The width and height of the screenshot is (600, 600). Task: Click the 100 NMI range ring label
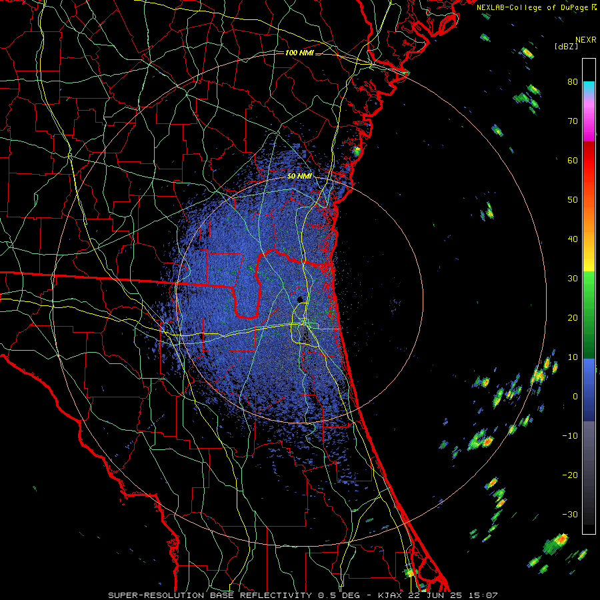[299, 53]
